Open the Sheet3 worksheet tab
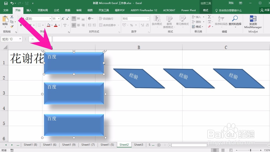The width and height of the screenshot is (270, 152). (139, 145)
